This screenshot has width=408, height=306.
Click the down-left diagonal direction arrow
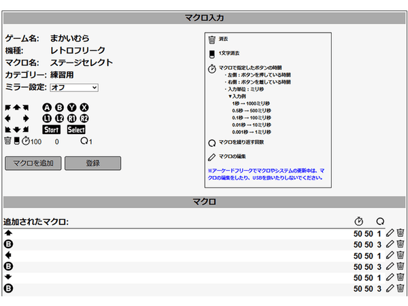click(7, 129)
